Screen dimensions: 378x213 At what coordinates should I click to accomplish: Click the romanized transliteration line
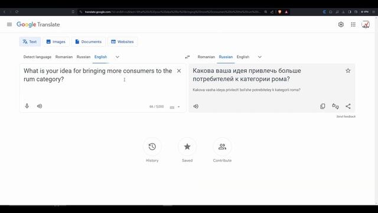(x=246, y=90)
